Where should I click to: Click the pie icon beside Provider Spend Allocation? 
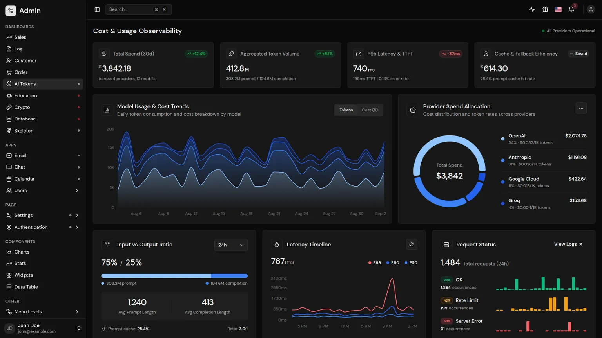tap(413, 110)
